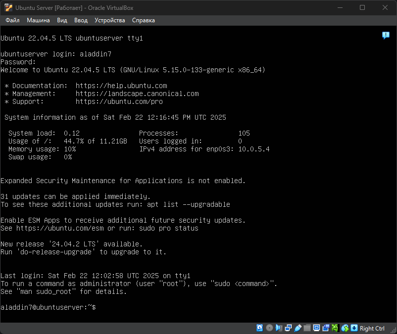
Task: Open the Справка menu
Action: coord(143,20)
